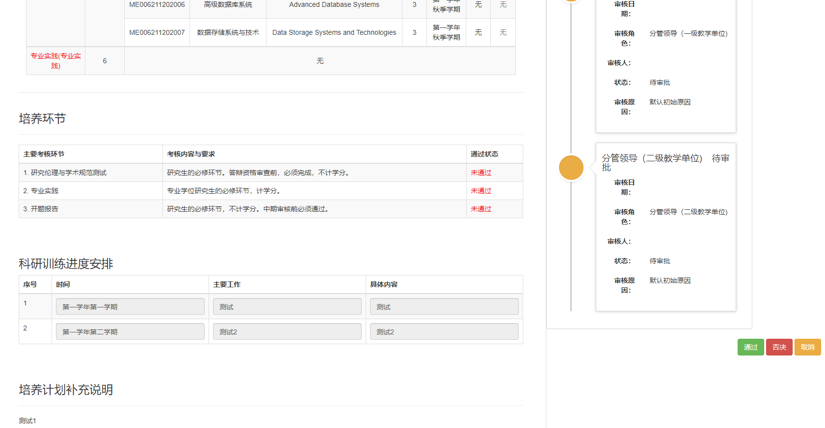This screenshot has height=428, width=825.
Task: Click the red 专业实践(专业实践) category label
Action: pyautogui.click(x=55, y=61)
